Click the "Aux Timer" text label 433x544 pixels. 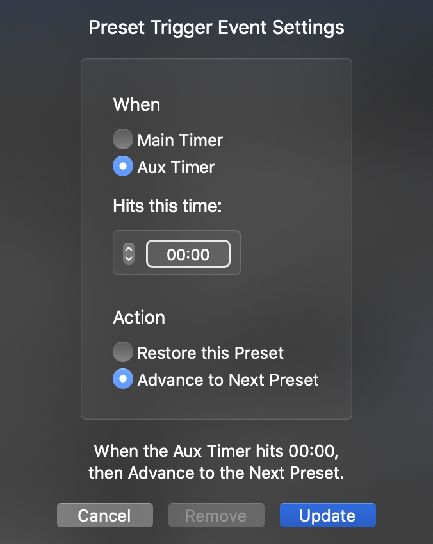[x=176, y=168]
